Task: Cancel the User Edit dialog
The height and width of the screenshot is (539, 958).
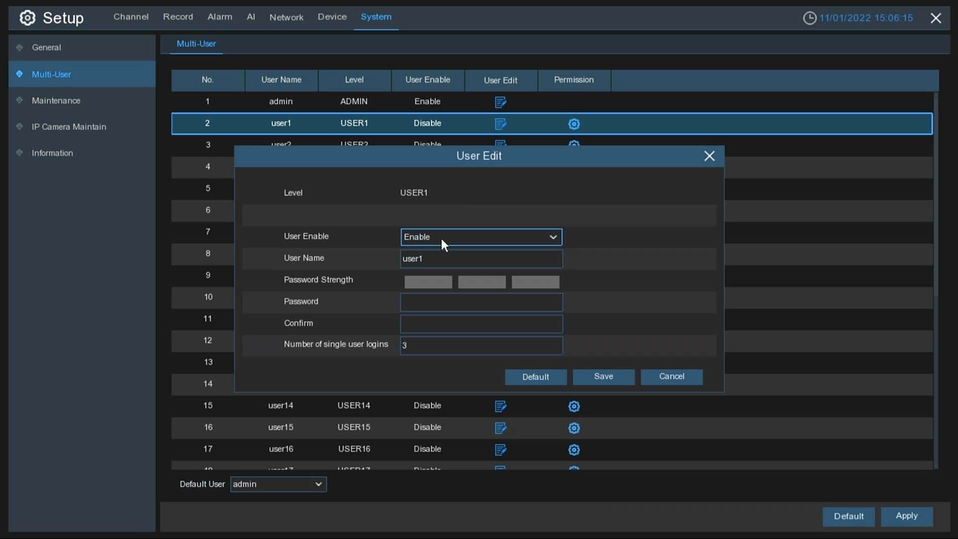Action: [x=671, y=377]
